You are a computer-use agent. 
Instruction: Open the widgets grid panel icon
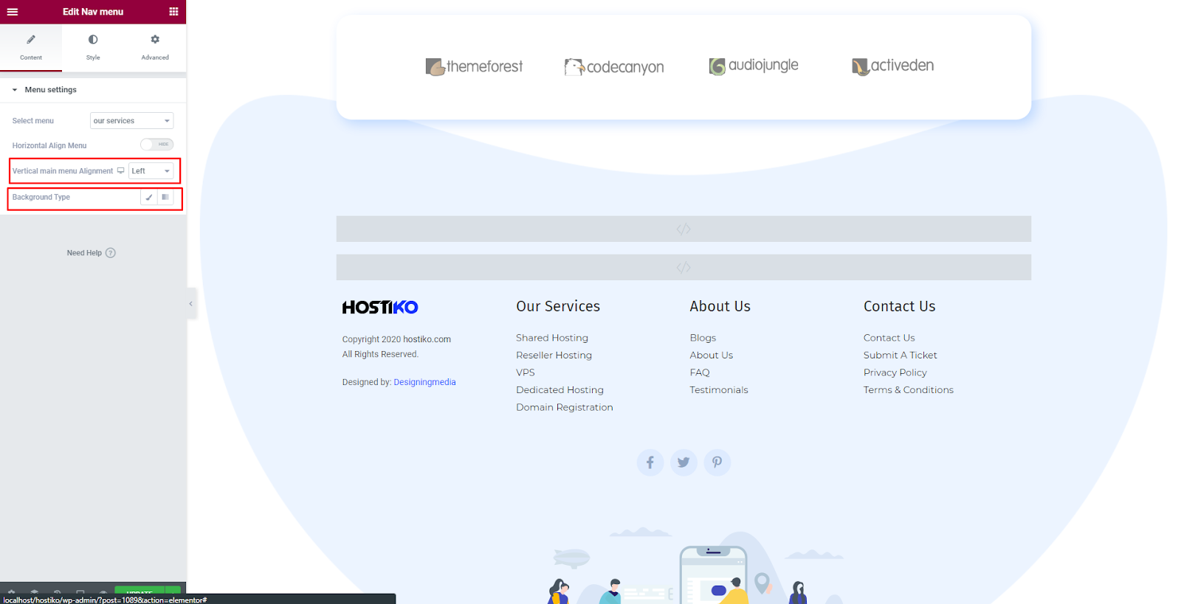coord(173,12)
